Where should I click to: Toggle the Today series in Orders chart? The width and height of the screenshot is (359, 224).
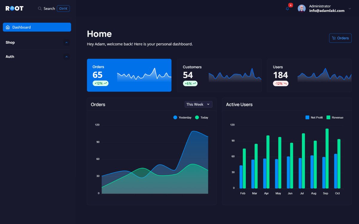pos(202,118)
